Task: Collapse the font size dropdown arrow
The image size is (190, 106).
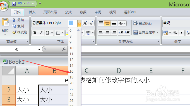Action: click(79, 23)
